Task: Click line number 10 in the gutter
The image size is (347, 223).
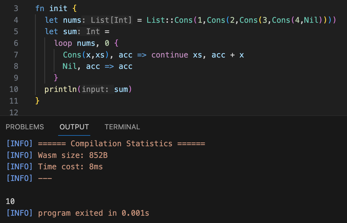Action: tap(14, 89)
